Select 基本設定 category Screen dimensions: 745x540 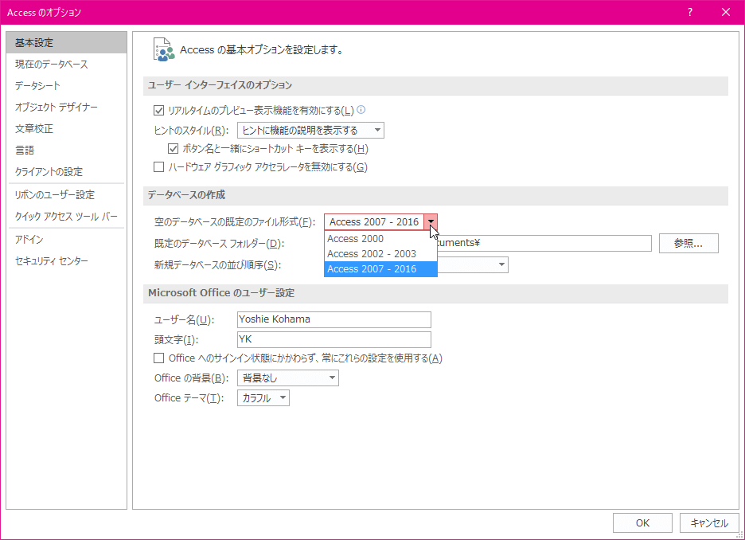(x=67, y=43)
